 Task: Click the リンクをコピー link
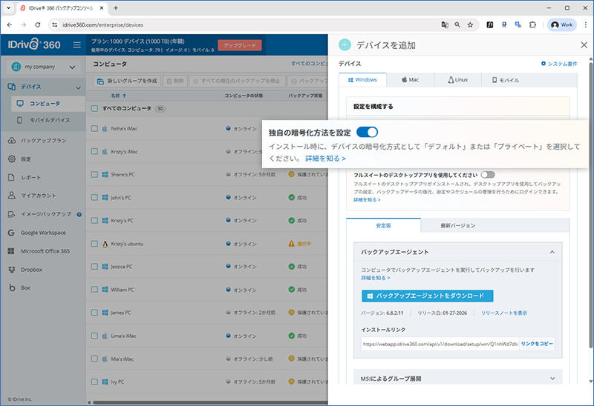tap(537, 345)
